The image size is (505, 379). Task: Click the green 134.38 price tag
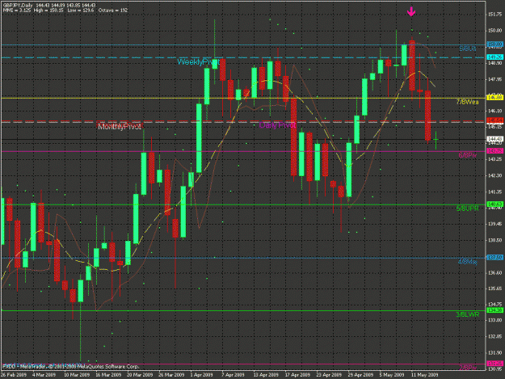click(495, 310)
